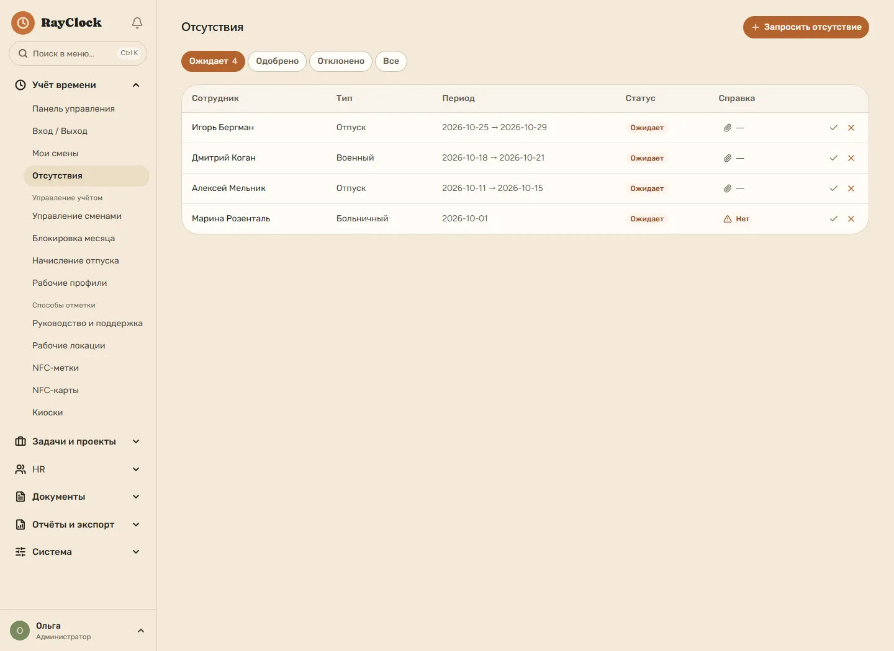This screenshot has height=651, width=894.
Task: Approve Дмитрий Коган's absence request
Action: [x=834, y=158]
